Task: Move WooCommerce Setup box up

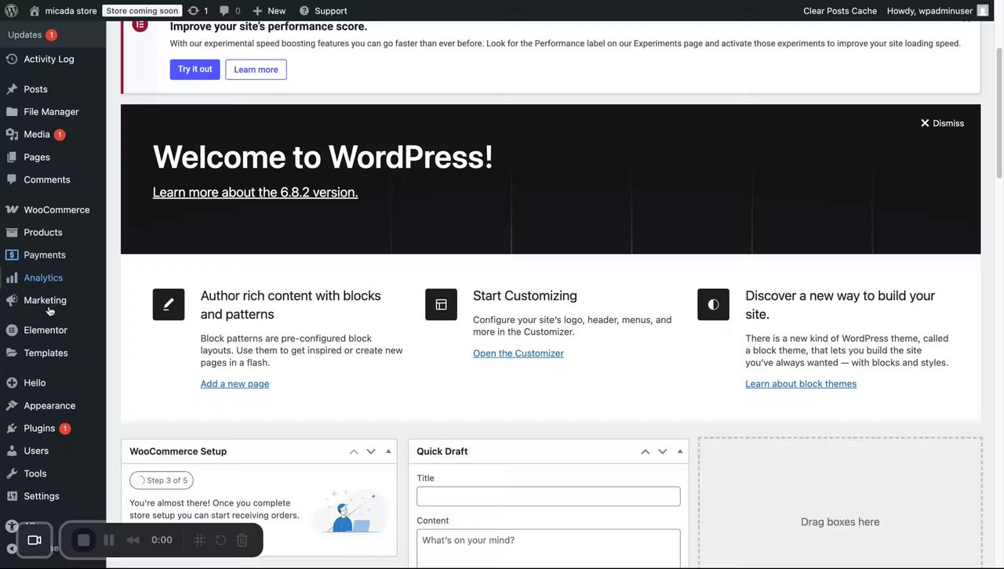Action: click(x=354, y=451)
